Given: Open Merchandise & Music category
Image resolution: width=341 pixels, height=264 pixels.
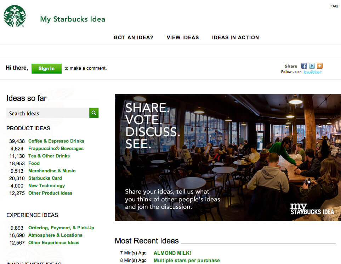Looking at the screenshot, I should point(52,171).
